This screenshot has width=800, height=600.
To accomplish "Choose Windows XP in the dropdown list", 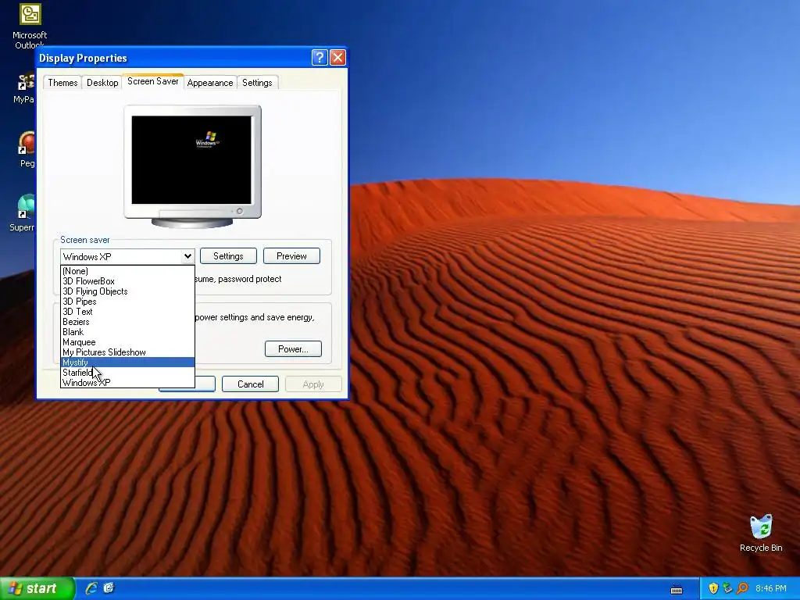I will (x=127, y=383).
